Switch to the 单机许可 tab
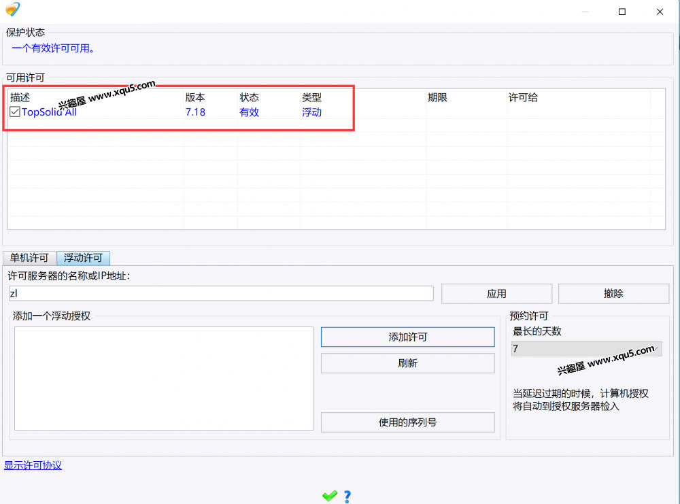This screenshot has width=680, height=504. click(x=29, y=258)
